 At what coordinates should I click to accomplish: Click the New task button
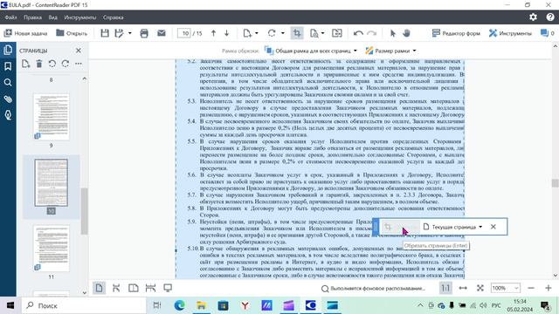(25, 33)
